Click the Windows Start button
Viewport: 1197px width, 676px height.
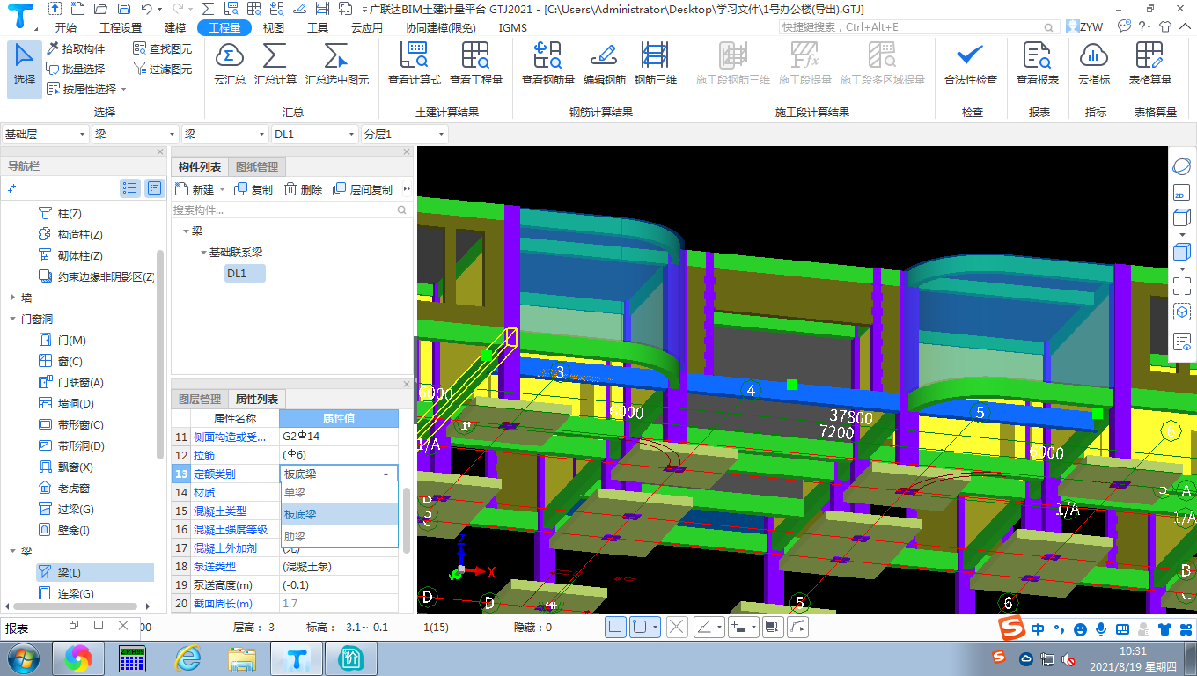tap(23, 658)
